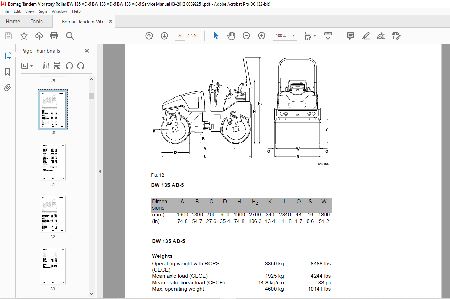Click the '10141 lbs' value
The image size is (450, 299).
(x=319, y=289)
